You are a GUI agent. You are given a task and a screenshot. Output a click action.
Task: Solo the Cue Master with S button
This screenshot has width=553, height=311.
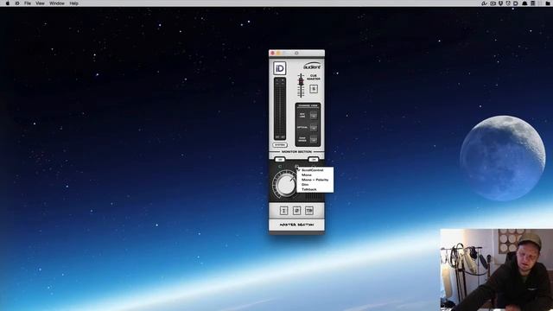(x=314, y=89)
